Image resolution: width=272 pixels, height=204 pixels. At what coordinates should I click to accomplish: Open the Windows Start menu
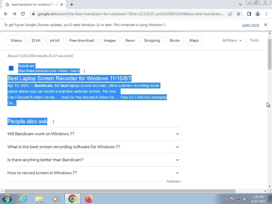point(7,199)
